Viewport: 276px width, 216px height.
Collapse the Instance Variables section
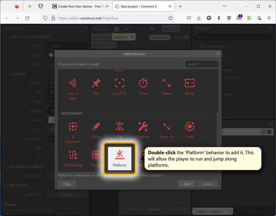pos(6,167)
